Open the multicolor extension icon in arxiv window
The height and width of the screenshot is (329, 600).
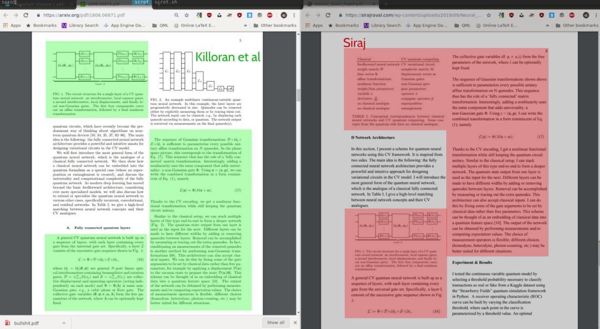[199, 15]
